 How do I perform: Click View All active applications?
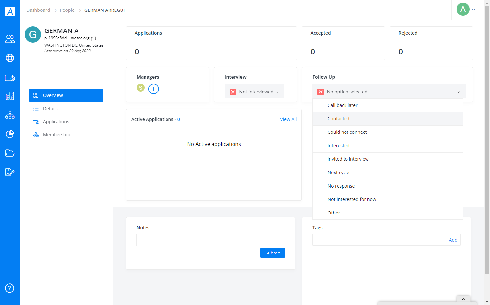288,119
